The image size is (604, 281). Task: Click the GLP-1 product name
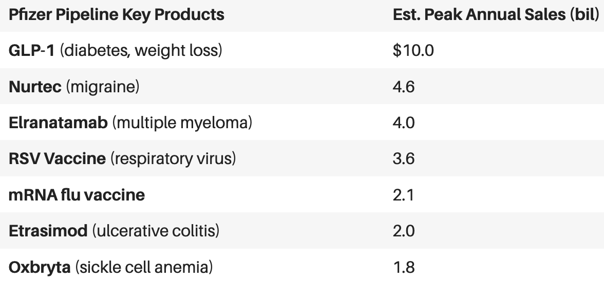(x=32, y=50)
